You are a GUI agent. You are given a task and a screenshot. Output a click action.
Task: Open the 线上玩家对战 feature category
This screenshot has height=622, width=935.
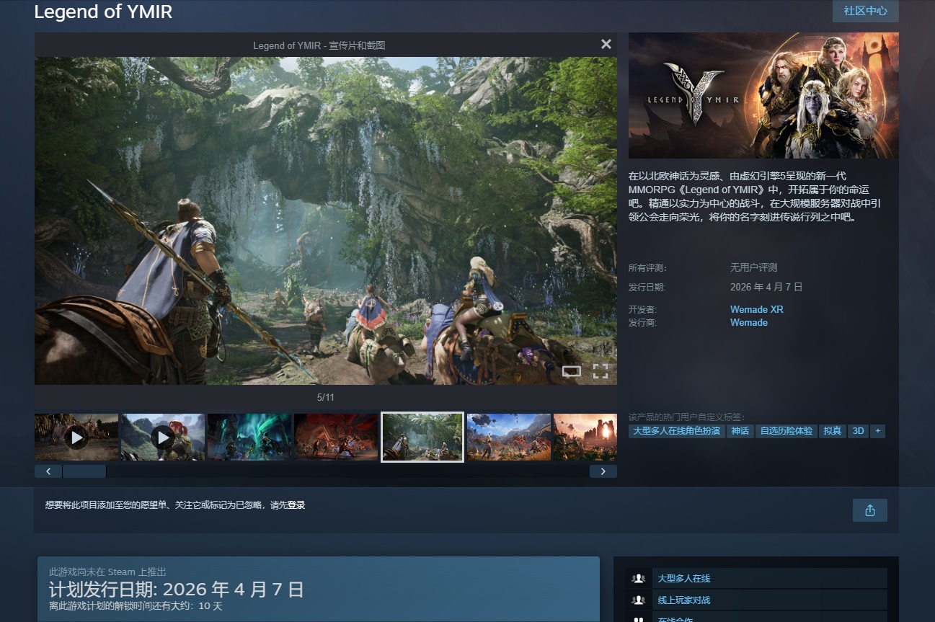click(x=683, y=600)
